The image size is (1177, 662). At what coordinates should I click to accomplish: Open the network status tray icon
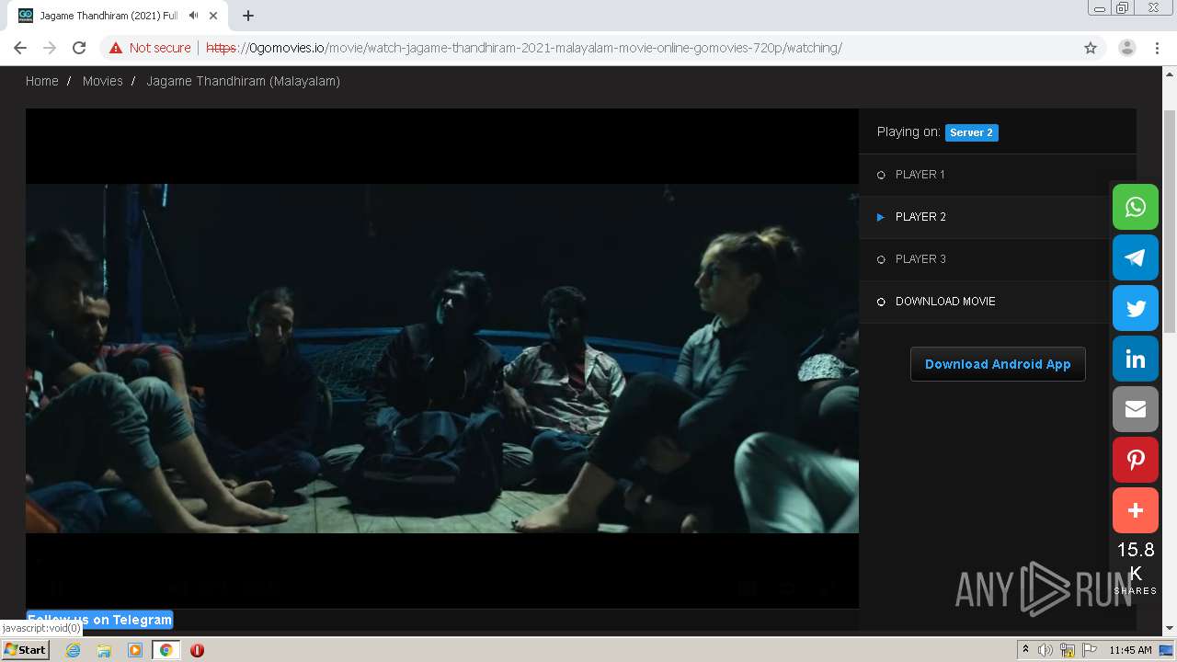(1068, 650)
